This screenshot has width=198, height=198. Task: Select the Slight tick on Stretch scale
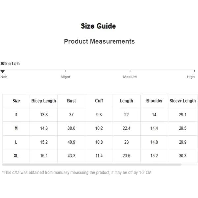65,71
